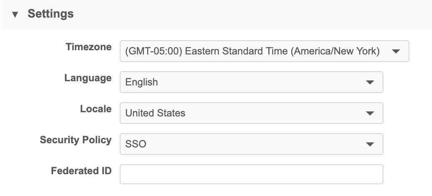Open the Security Policy dropdown
Screen dimensions: 432x196
[x=251, y=144]
